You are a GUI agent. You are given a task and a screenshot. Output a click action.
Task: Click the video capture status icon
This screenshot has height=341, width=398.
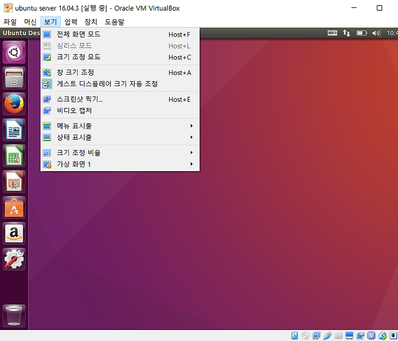click(360, 335)
